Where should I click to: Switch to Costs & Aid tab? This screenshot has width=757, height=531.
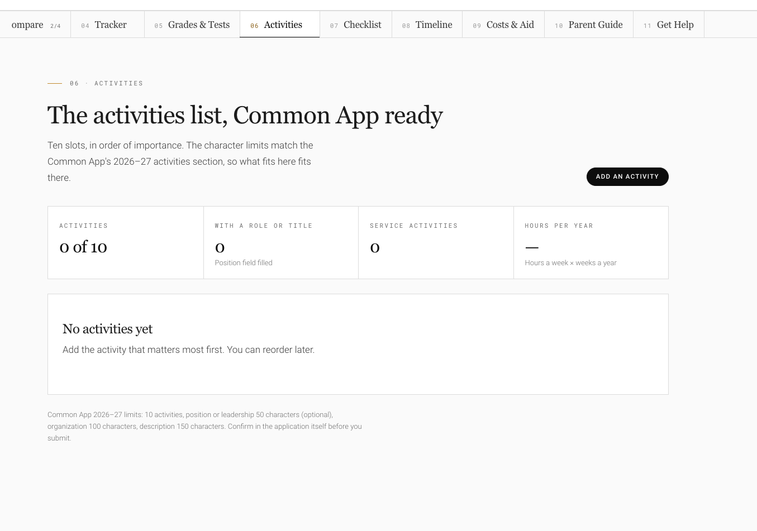point(503,25)
